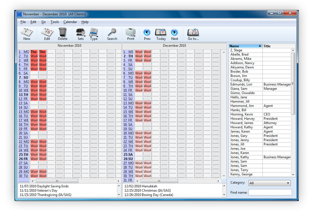Open the File menu
This screenshot has height=211, width=313.
(23, 22)
